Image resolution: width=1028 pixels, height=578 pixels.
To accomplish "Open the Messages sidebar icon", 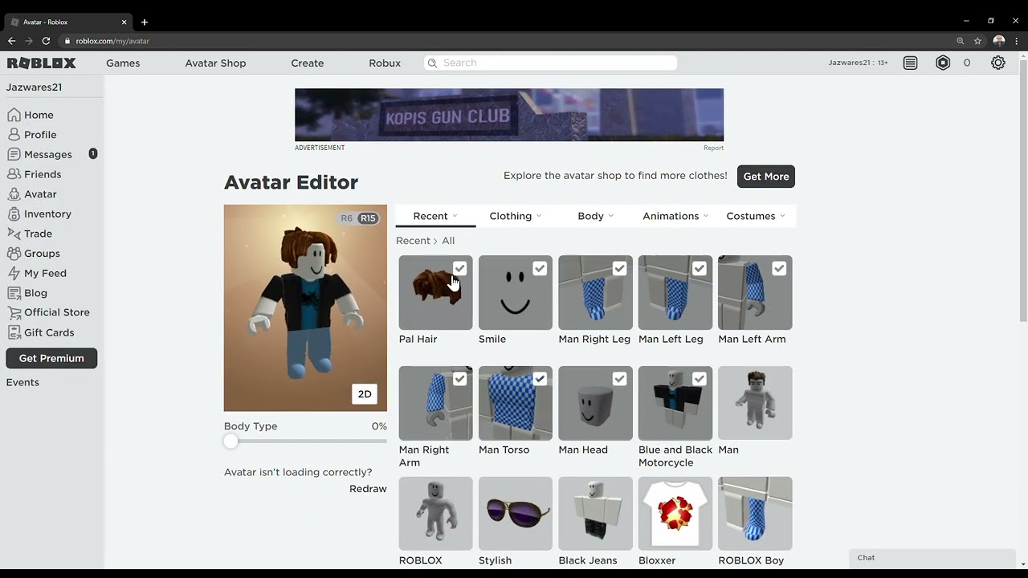I will 14,154.
